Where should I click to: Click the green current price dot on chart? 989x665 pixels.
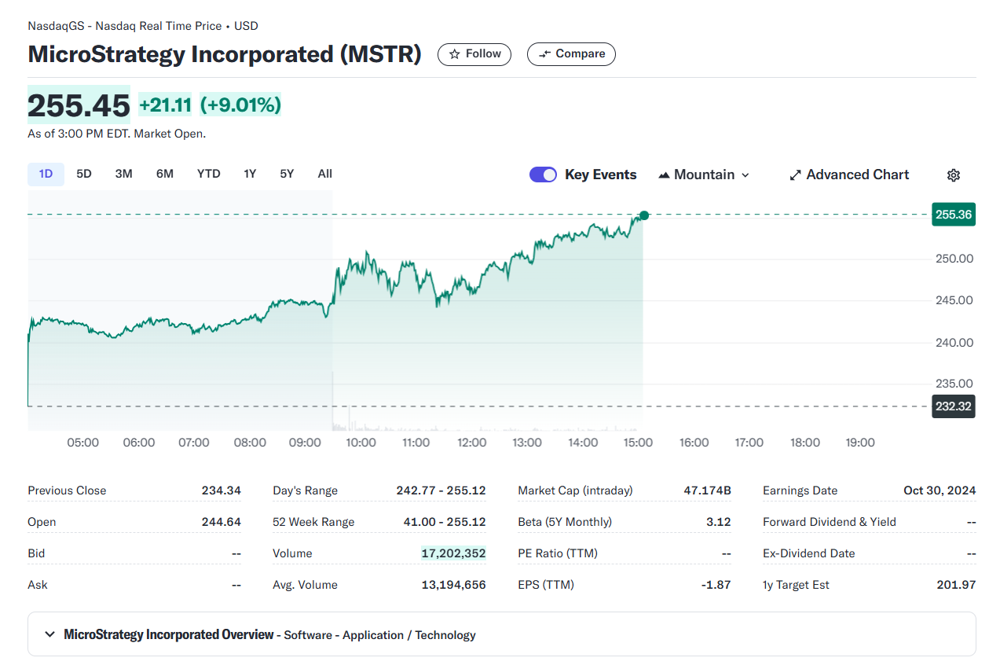point(644,215)
